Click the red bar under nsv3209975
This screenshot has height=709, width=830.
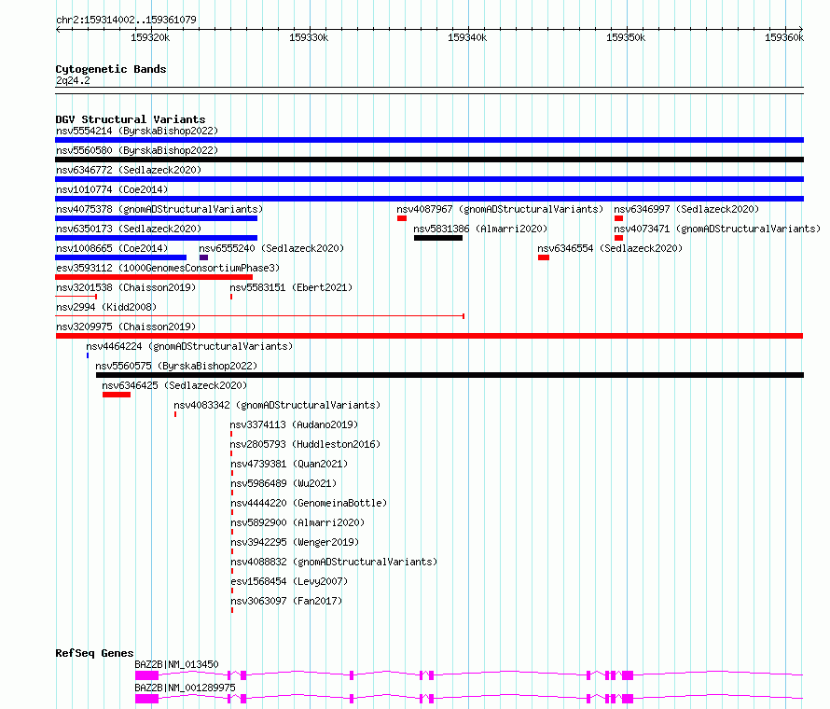(429, 336)
